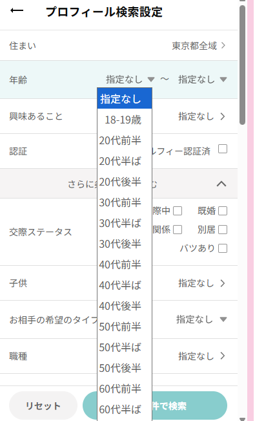Image resolution: width=255 pixels, height=421 pixels.
Task: Enable the バツあり checkbox
Action: coord(223,248)
